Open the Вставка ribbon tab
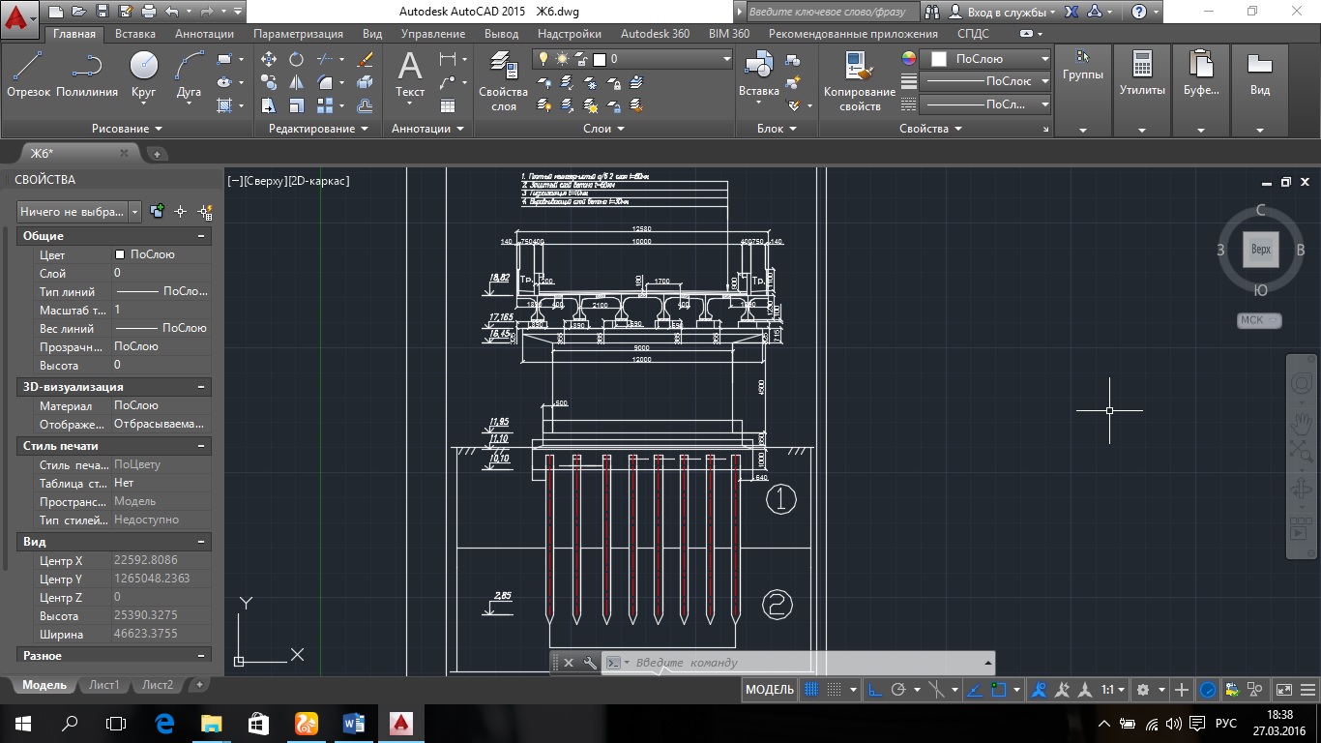 pyautogui.click(x=135, y=33)
